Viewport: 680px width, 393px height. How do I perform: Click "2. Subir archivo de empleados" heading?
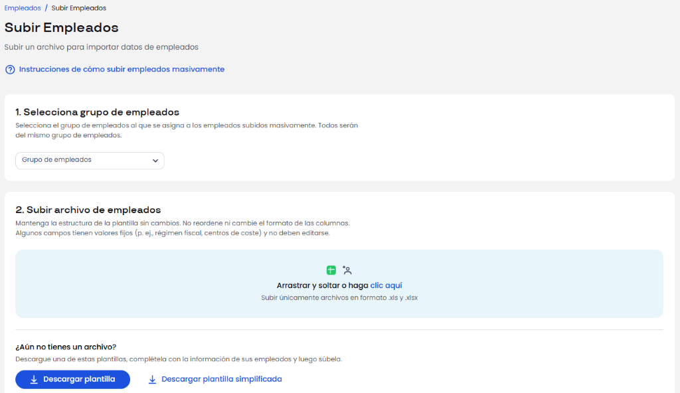click(x=88, y=210)
